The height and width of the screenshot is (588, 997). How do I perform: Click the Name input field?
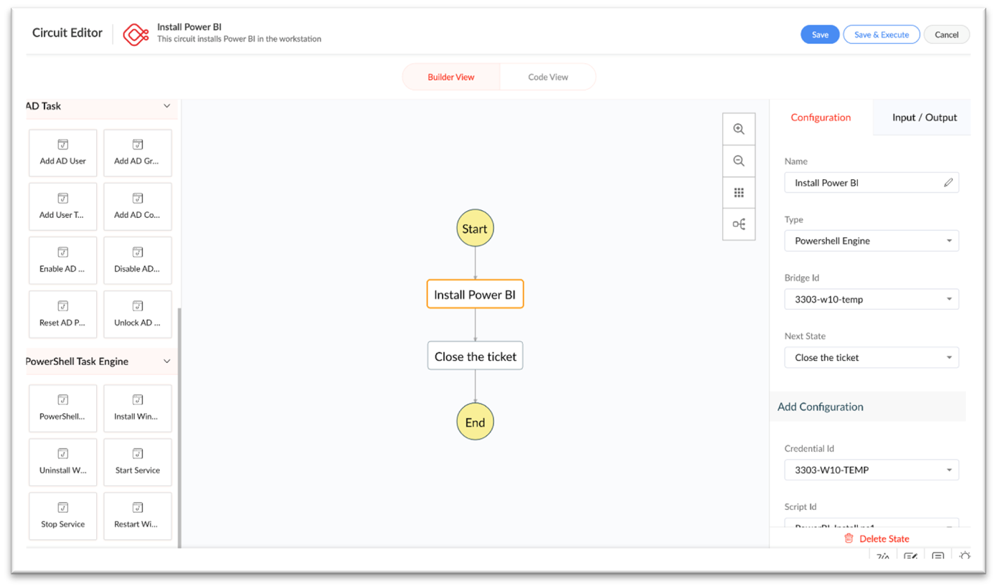click(871, 183)
